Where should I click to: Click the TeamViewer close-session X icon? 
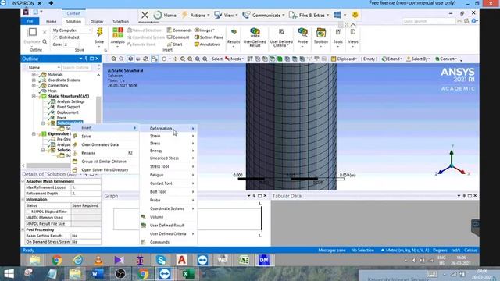145,15
